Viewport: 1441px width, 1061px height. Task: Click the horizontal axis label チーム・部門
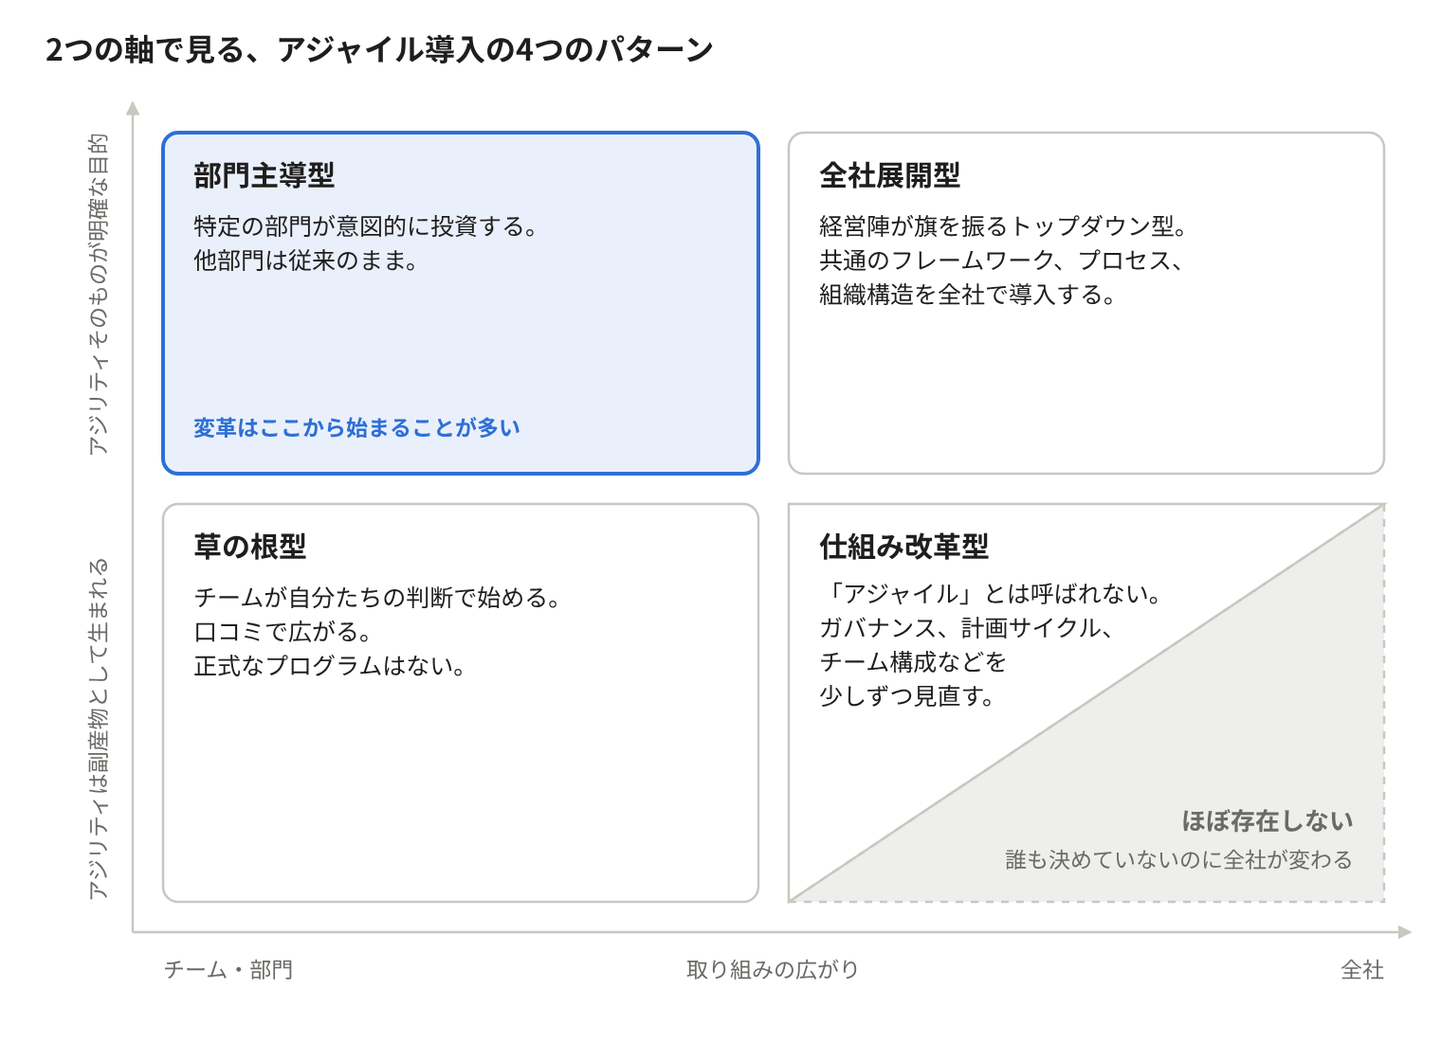(228, 970)
